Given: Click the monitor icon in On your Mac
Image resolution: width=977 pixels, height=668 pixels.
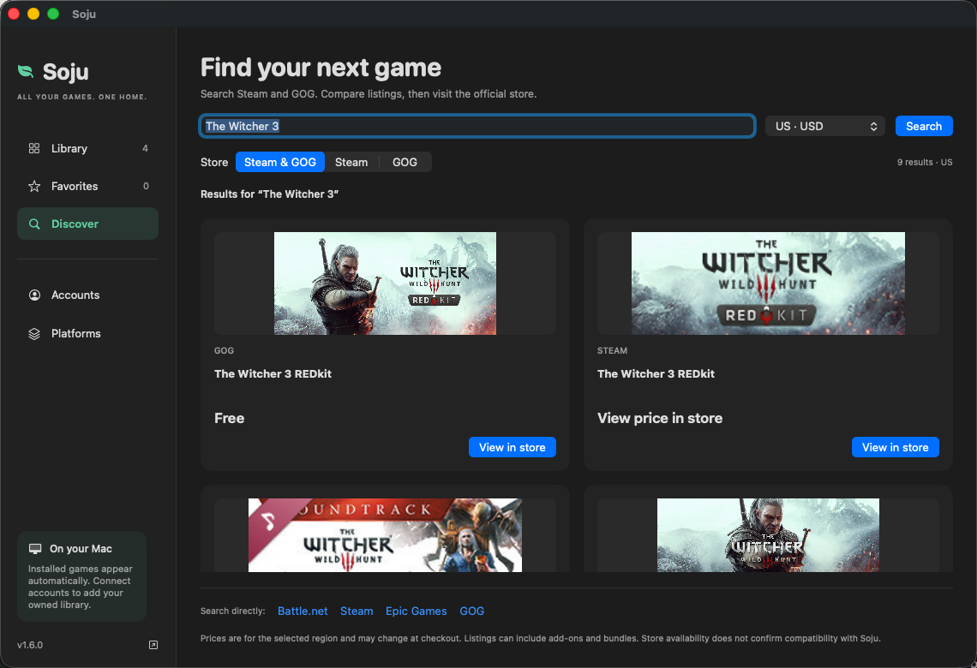Looking at the screenshot, I should pyautogui.click(x=35, y=548).
